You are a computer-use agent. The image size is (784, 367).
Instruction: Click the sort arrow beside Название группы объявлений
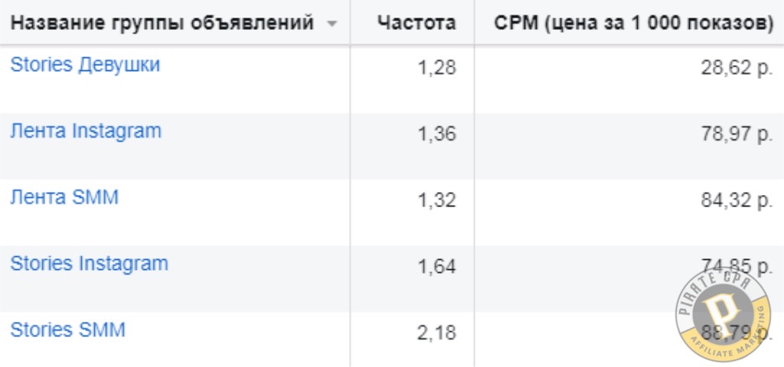[x=332, y=24]
